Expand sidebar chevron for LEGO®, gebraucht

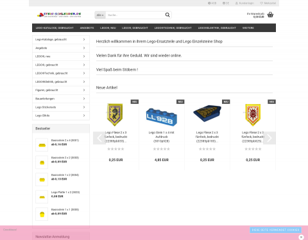pos(84,65)
